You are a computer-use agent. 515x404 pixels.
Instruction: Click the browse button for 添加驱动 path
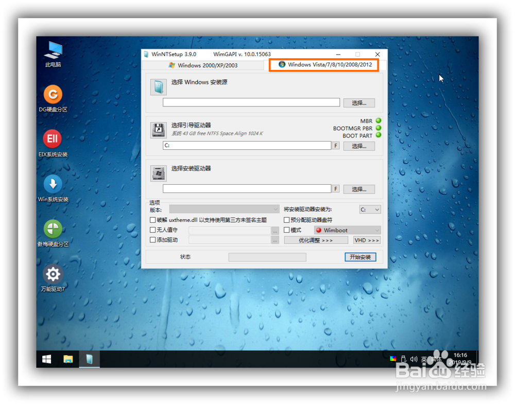tap(275, 240)
